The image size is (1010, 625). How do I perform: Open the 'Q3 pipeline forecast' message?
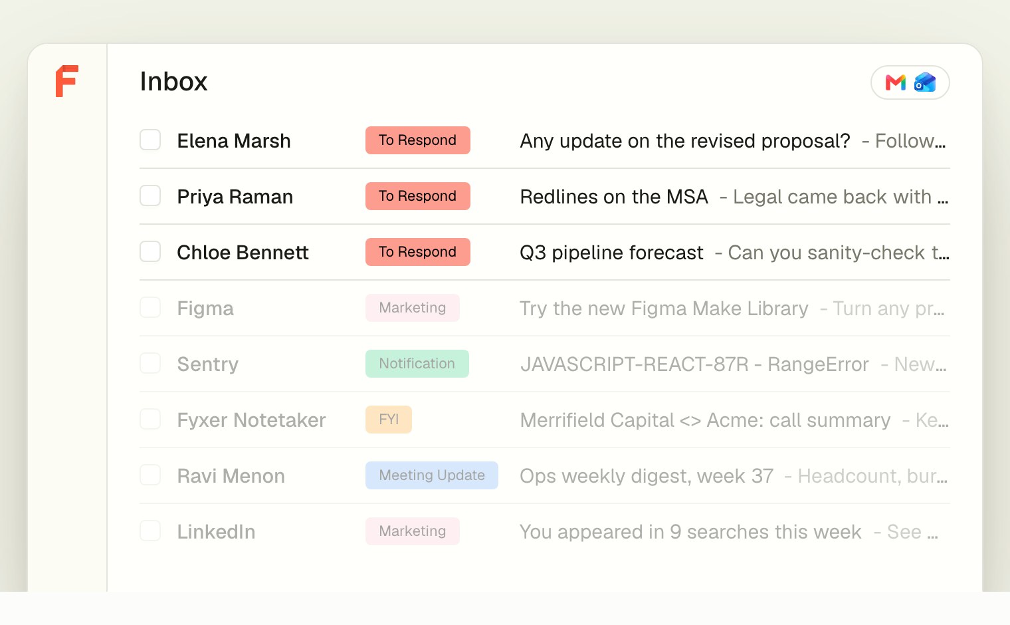tap(611, 253)
